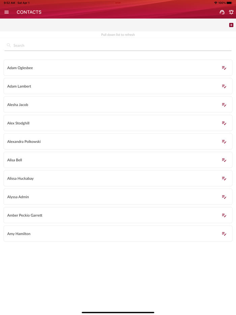
Task: Edit Adam Lambert using pencil icon
Action: tap(224, 86)
